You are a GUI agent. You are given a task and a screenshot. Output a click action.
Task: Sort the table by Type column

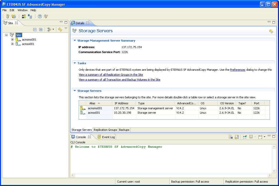155,103
